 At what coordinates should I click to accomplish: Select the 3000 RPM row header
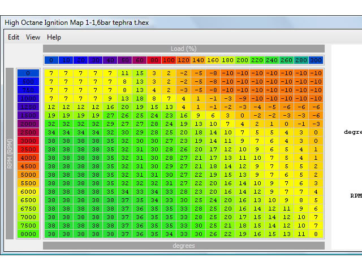pos(28,141)
